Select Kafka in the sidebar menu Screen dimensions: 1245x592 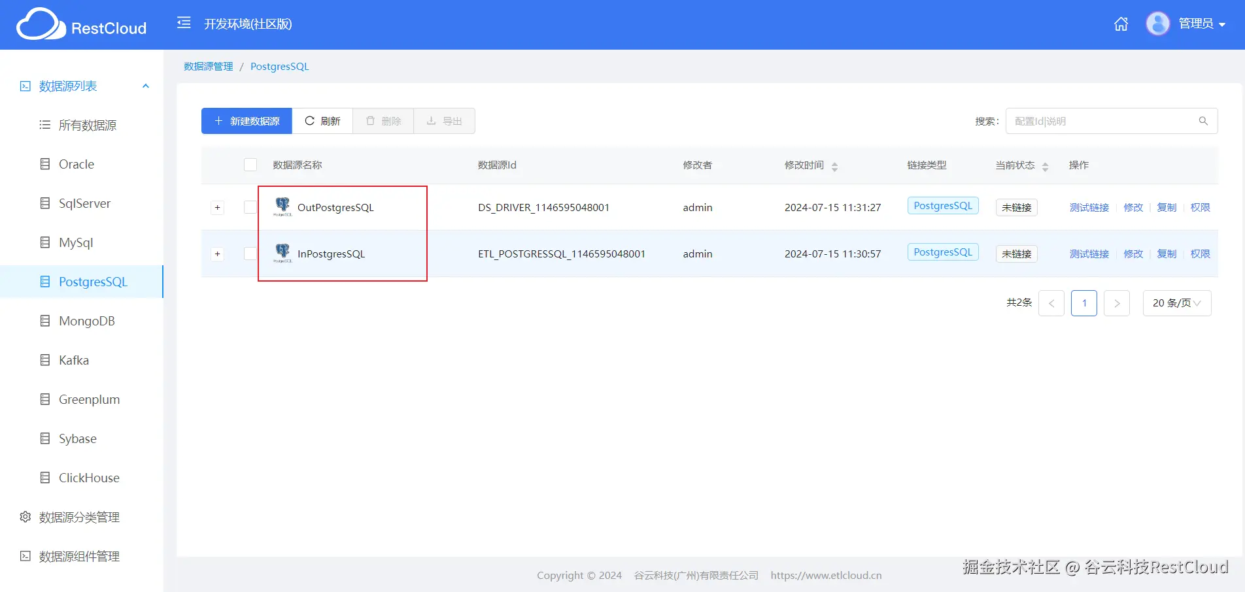[x=82, y=360]
